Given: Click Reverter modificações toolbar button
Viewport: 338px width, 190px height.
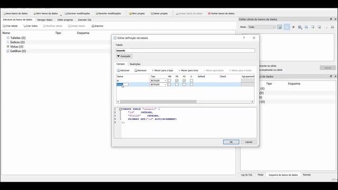Looking at the screenshot, I should tap(108, 13).
